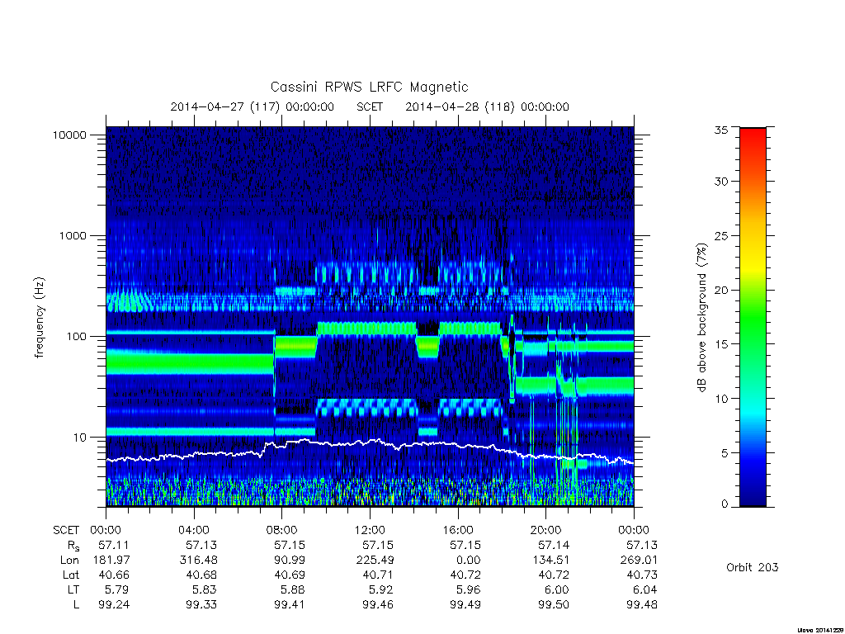845x634 pixels.
Task: Click the 'Rs' row label
Action: [x=73, y=546]
